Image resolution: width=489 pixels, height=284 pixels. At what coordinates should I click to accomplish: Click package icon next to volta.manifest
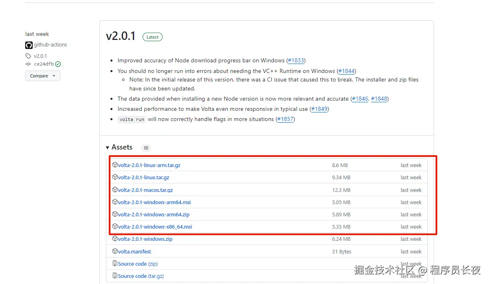[x=115, y=251]
